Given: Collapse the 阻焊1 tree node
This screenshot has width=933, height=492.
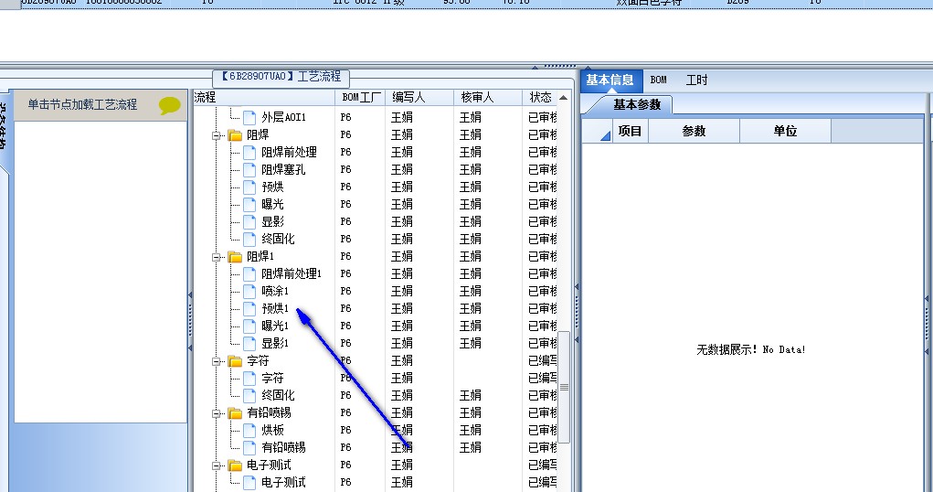Looking at the screenshot, I should coord(216,257).
